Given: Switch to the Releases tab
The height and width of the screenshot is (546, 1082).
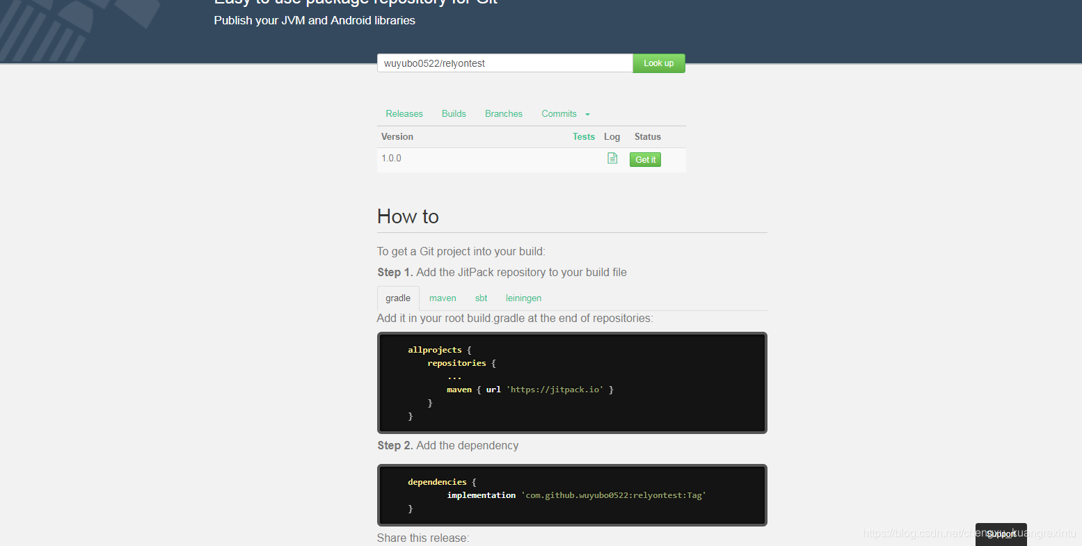Looking at the screenshot, I should point(404,114).
